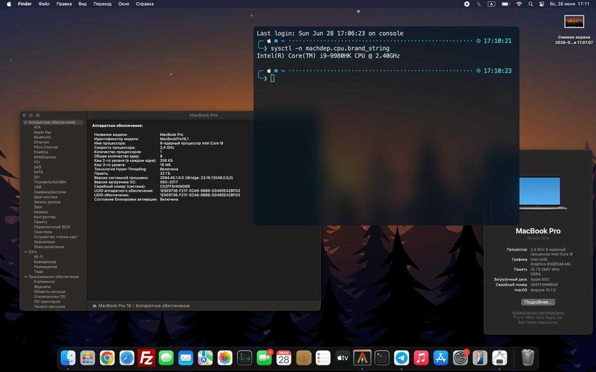Select Ethernet in sidebar

coord(41,142)
